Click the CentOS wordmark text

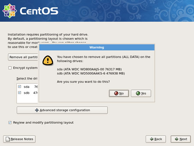39,11
